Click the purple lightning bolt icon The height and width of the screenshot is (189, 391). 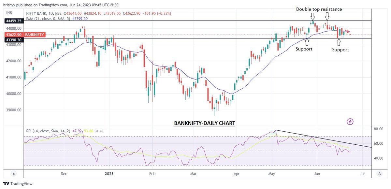coord(351,122)
